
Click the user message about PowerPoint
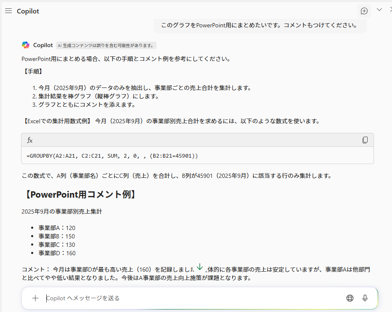tap(260, 25)
